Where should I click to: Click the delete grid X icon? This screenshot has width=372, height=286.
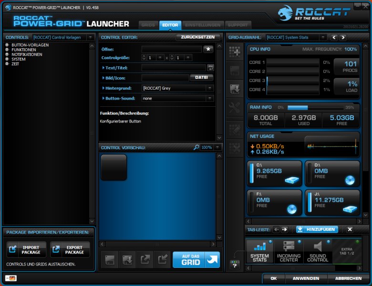(235, 148)
